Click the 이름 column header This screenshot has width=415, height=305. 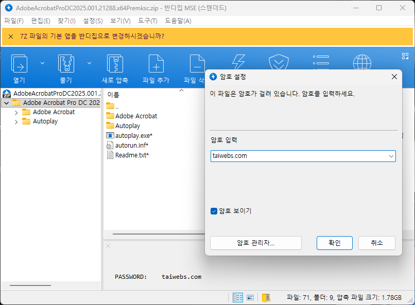click(x=113, y=94)
